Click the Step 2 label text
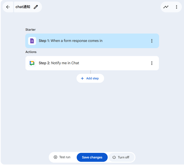 [x=45, y=63]
